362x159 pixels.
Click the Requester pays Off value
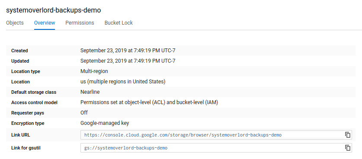pos(84,113)
